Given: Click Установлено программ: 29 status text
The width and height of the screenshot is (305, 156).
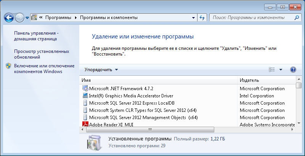Looking at the screenshot, I should (x=137, y=145).
